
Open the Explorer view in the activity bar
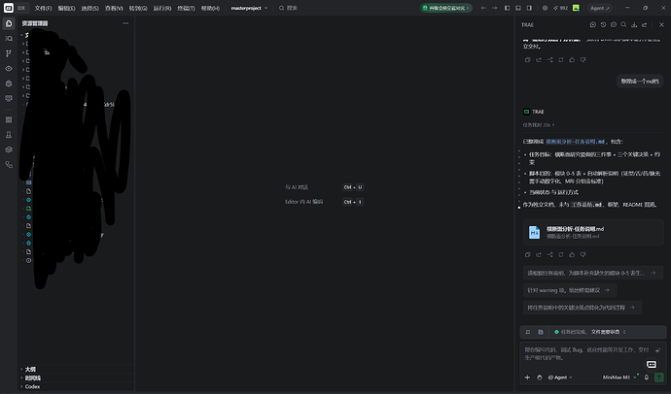(x=9, y=23)
